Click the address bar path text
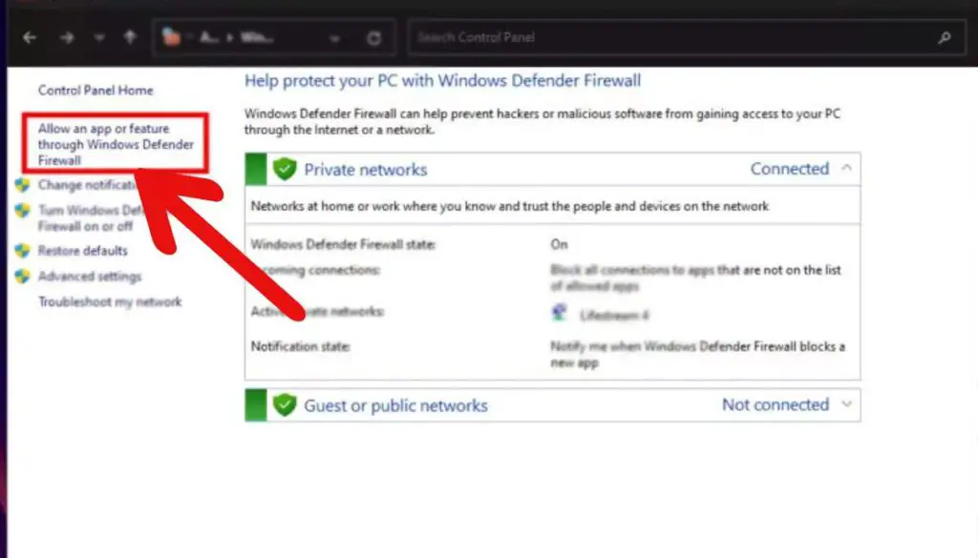The height and width of the screenshot is (558, 978). click(x=237, y=38)
